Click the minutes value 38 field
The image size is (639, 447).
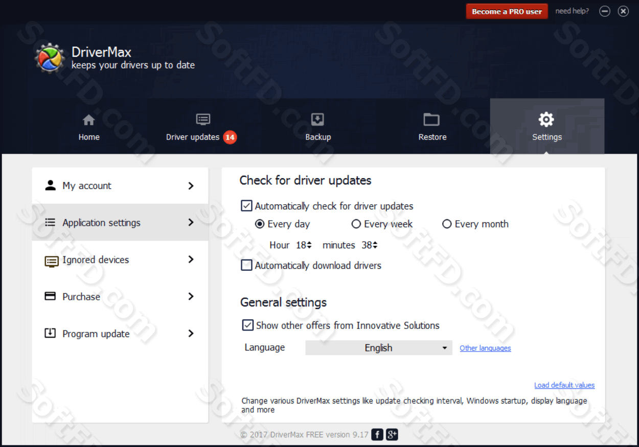(367, 245)
